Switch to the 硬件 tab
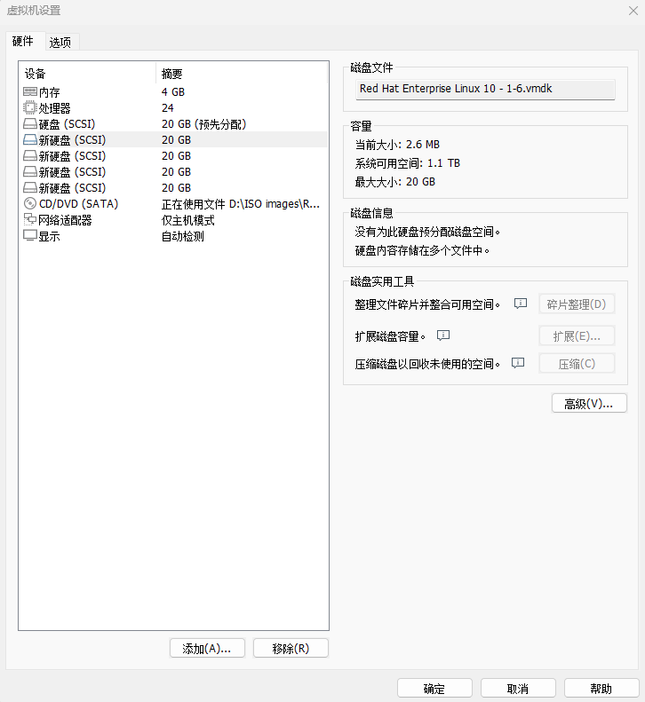645x702 pixels. [x=23, y=41]
